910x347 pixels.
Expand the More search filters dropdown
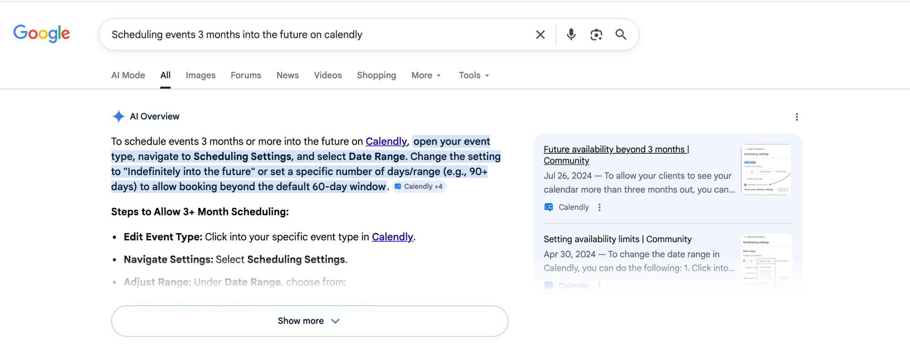pyautogui.click(x=426, y=75)
